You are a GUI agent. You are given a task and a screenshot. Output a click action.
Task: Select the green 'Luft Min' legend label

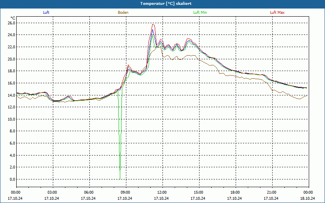[200, 13]
